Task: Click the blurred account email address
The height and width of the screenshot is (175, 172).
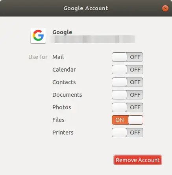Action: pos(94,39)
